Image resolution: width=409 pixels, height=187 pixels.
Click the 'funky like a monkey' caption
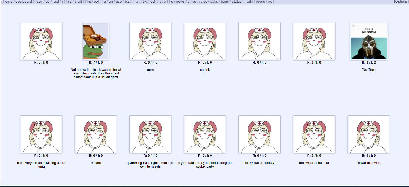pos(259,163)
